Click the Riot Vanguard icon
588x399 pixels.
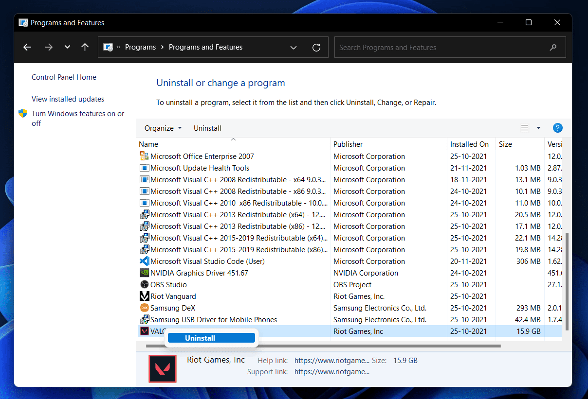pyautogui.click(x=144, y=296)
